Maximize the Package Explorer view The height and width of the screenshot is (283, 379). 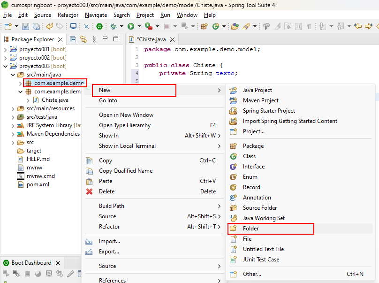pos(116,39)
